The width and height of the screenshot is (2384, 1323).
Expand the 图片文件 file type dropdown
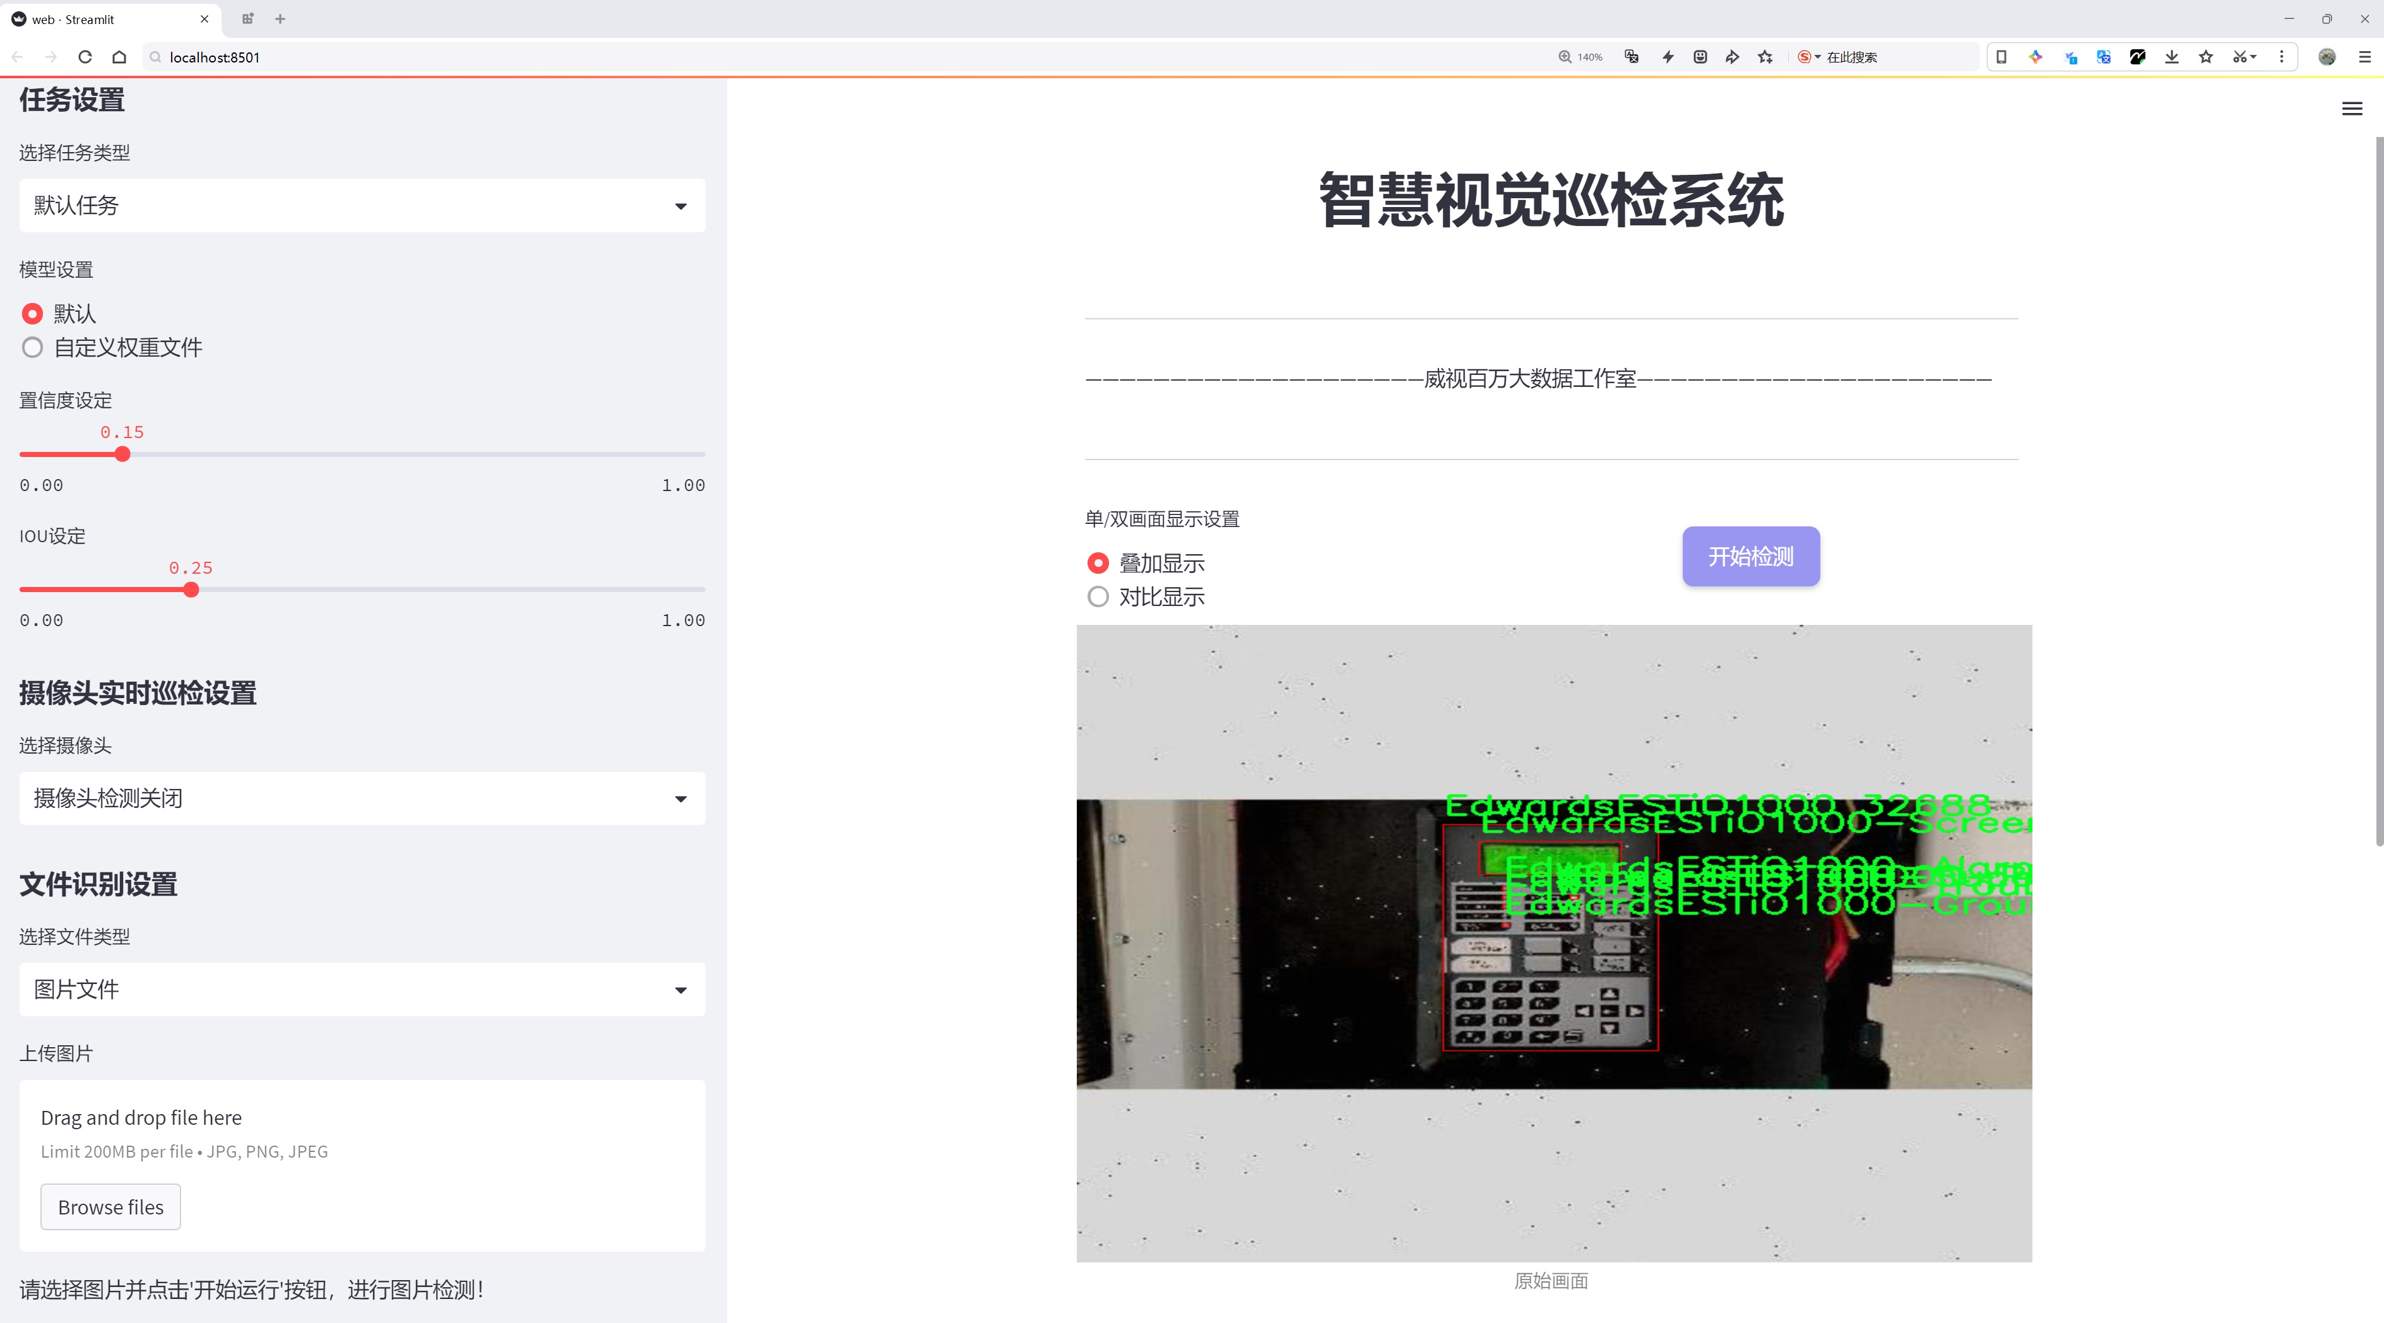(x=362, y=990)
